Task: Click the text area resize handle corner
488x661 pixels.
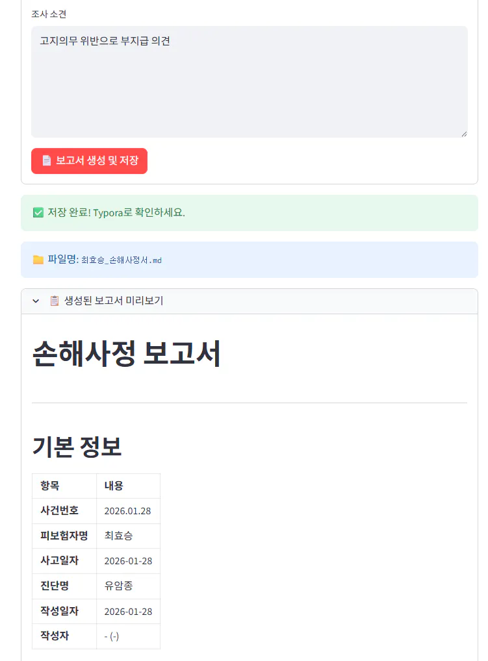Action: pyautogui.click(x=464, y=134)
